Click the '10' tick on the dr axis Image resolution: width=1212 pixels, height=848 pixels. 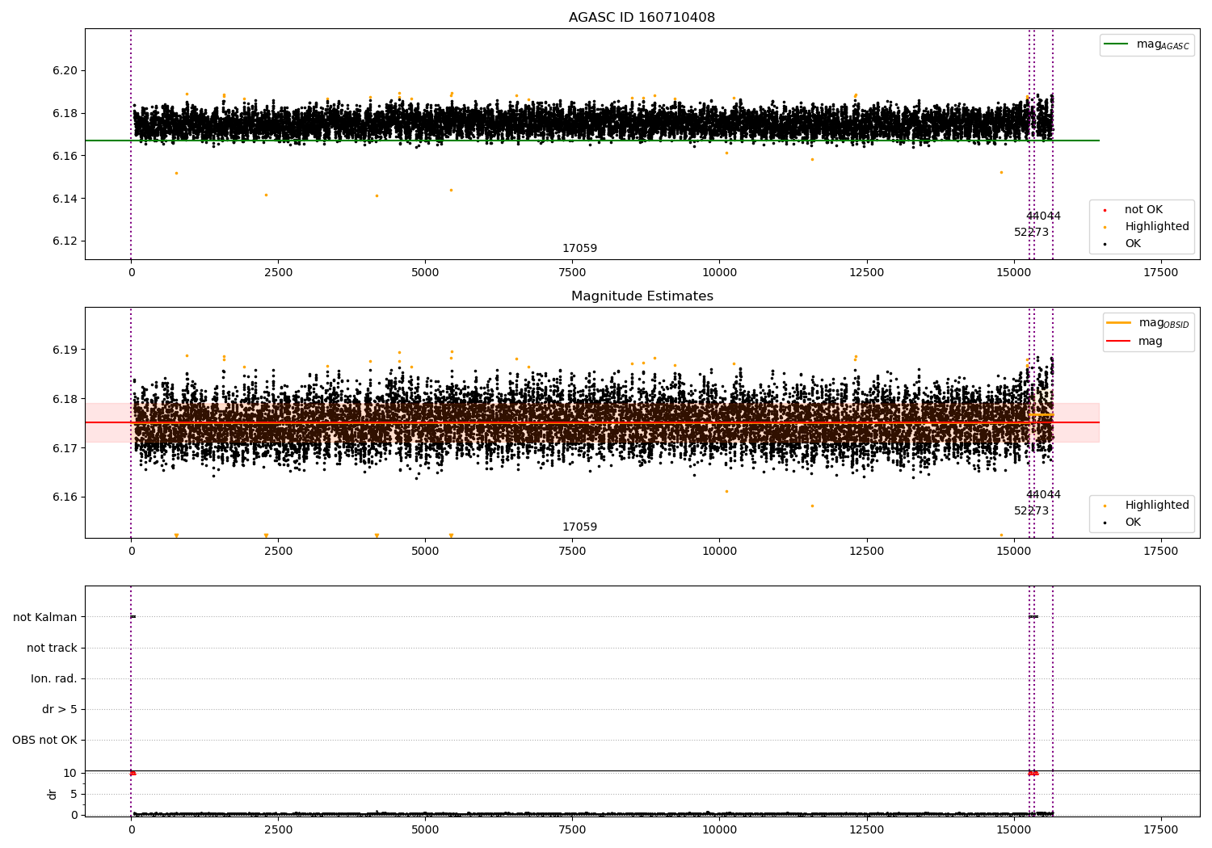(x=70, y=773)
